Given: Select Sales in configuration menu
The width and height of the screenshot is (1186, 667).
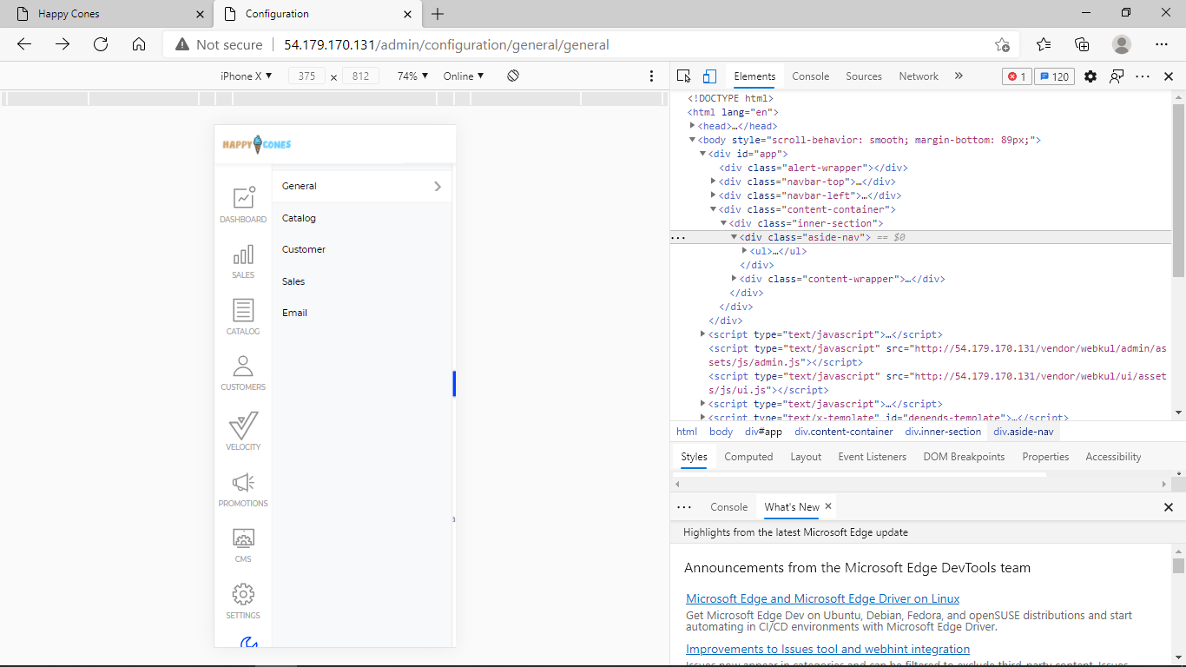Looking at the screenshot, I should (x=293, y=281).
